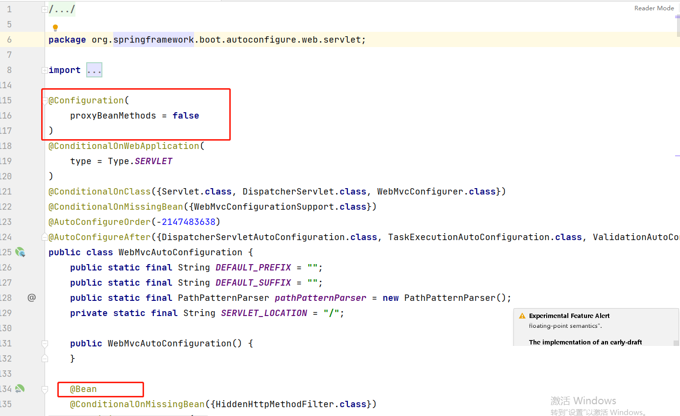Click TaskExecutionAutoConfiguration.class reference
The image size is (680, 416).
click(485, 237)
